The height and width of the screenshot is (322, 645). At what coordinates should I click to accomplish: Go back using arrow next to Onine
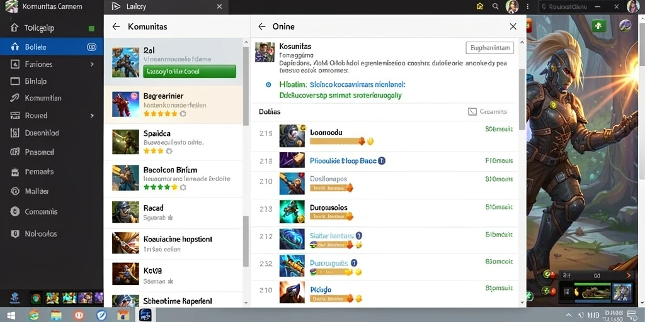tap(261, 26)
